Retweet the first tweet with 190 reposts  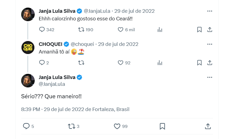[x=81, y=30]
